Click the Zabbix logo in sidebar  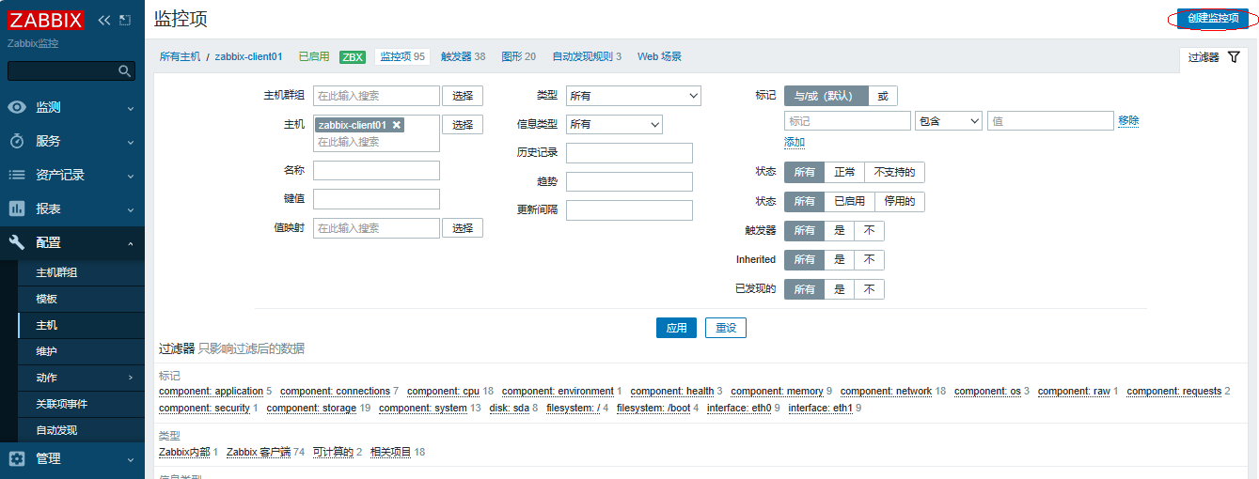[45, 20]
